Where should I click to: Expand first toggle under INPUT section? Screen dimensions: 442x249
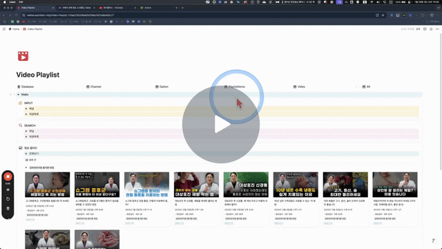tap(26, 109)
